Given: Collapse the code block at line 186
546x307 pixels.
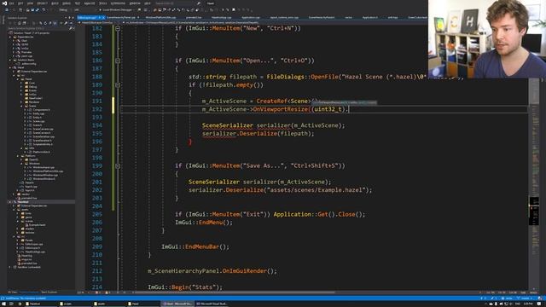Looking at the screenshot, I should coord(118,61).
